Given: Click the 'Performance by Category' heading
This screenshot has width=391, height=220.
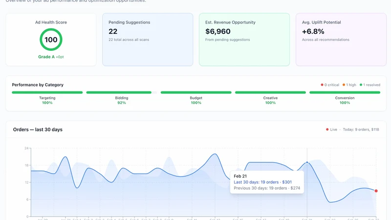Looking at the screenshot, I should point(38,85).
